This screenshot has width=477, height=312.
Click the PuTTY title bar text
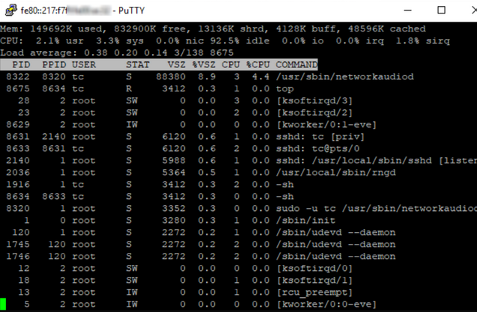pyautogui.click(x=82, y=10)
